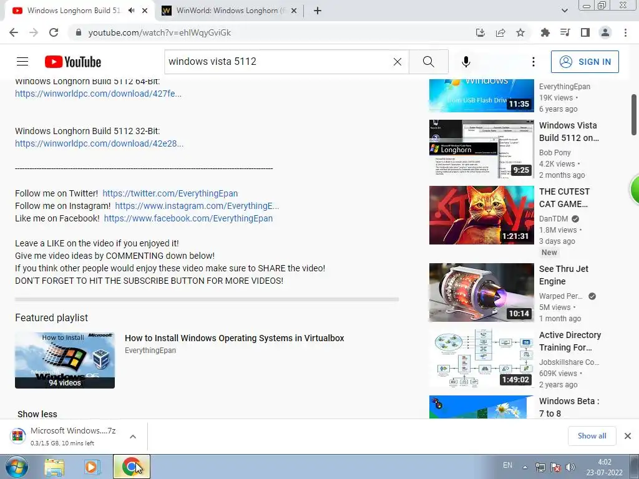Launch media player from taskbar

pyautogui.click(x=92, y=467)
